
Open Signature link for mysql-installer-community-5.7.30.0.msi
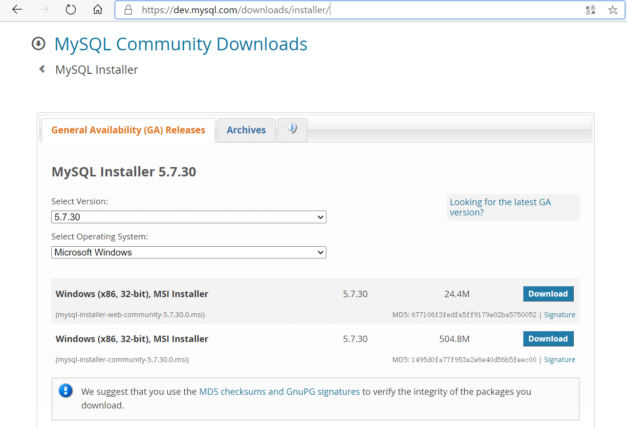[560, 360]
